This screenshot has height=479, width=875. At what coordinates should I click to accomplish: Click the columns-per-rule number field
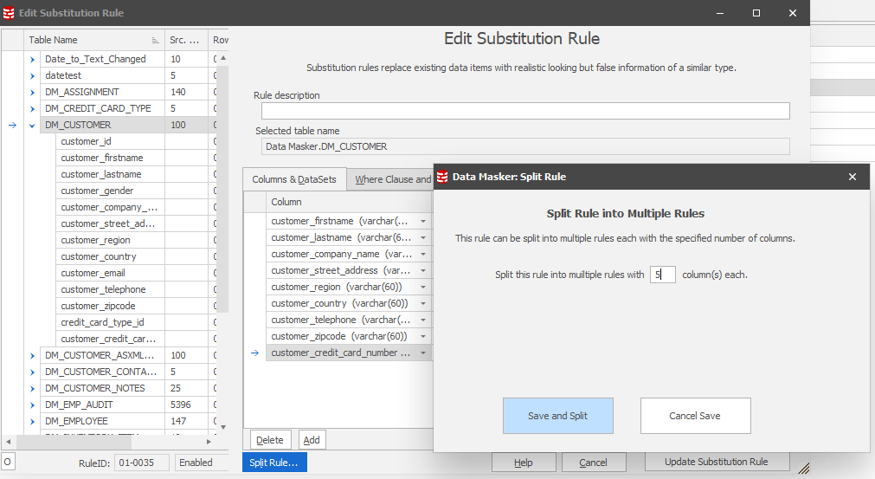coord(662,275)
